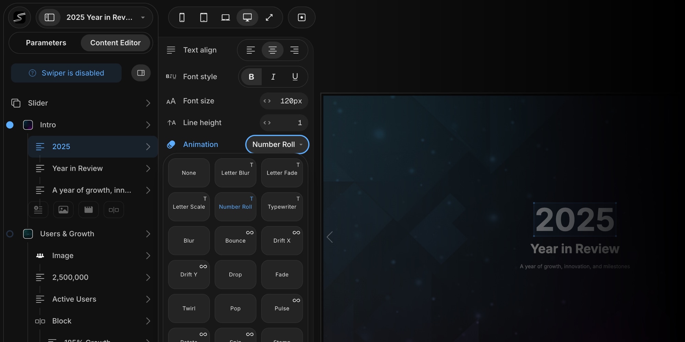Toggle bold font style
This screenshot has height=342, width=685.
[x=251, y=77]
